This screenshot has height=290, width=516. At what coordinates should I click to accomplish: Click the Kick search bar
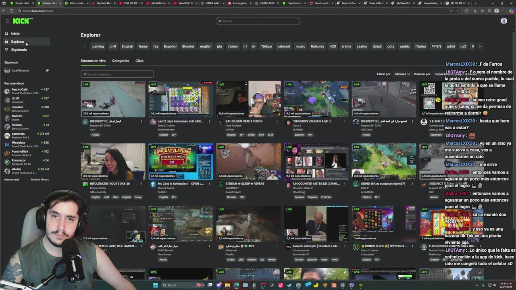(258, 21)
